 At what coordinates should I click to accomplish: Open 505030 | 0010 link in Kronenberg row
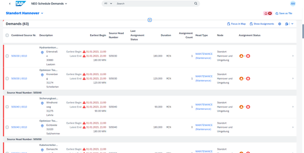click(19, 79)
